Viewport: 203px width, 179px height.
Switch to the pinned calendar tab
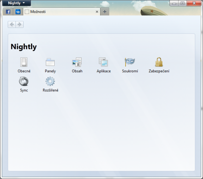tap(18, 12)
